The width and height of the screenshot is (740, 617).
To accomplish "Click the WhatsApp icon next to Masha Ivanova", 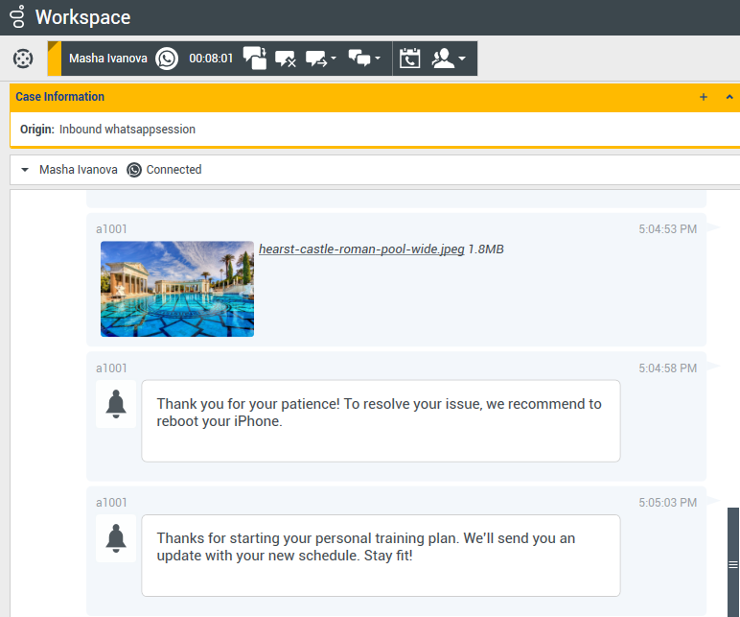I will [x=168, y=59].
